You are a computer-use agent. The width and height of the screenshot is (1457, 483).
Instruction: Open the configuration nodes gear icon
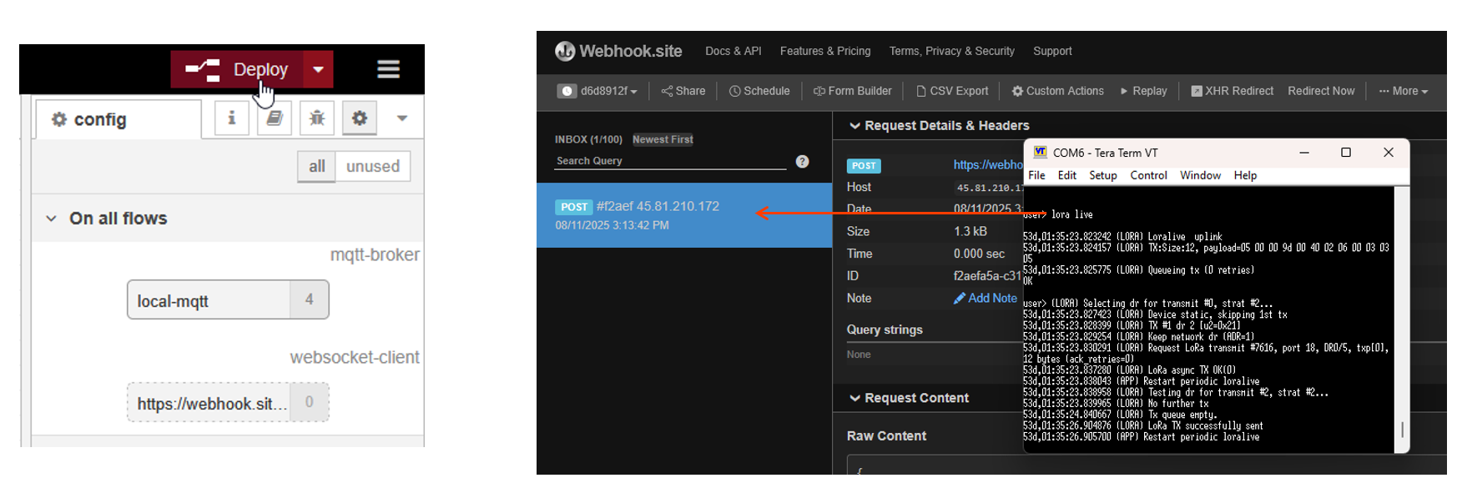[360, 118]
